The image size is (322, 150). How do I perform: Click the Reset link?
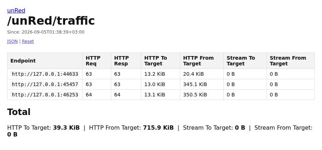[x=28, y=41]
